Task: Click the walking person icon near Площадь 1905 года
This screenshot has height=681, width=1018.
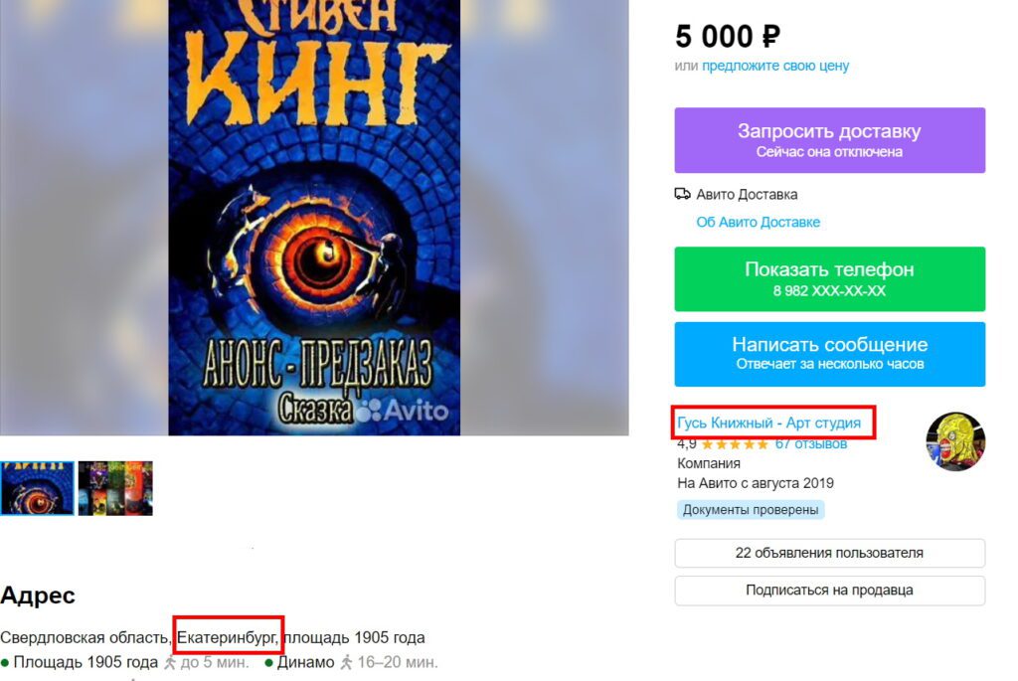Action: pos(170,663)
